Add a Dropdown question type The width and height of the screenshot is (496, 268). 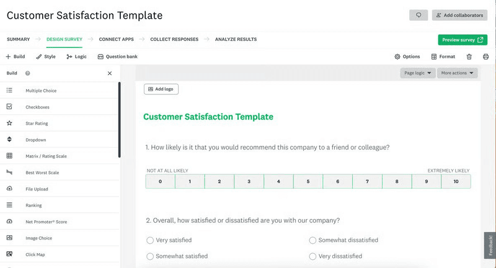[35, 140]
